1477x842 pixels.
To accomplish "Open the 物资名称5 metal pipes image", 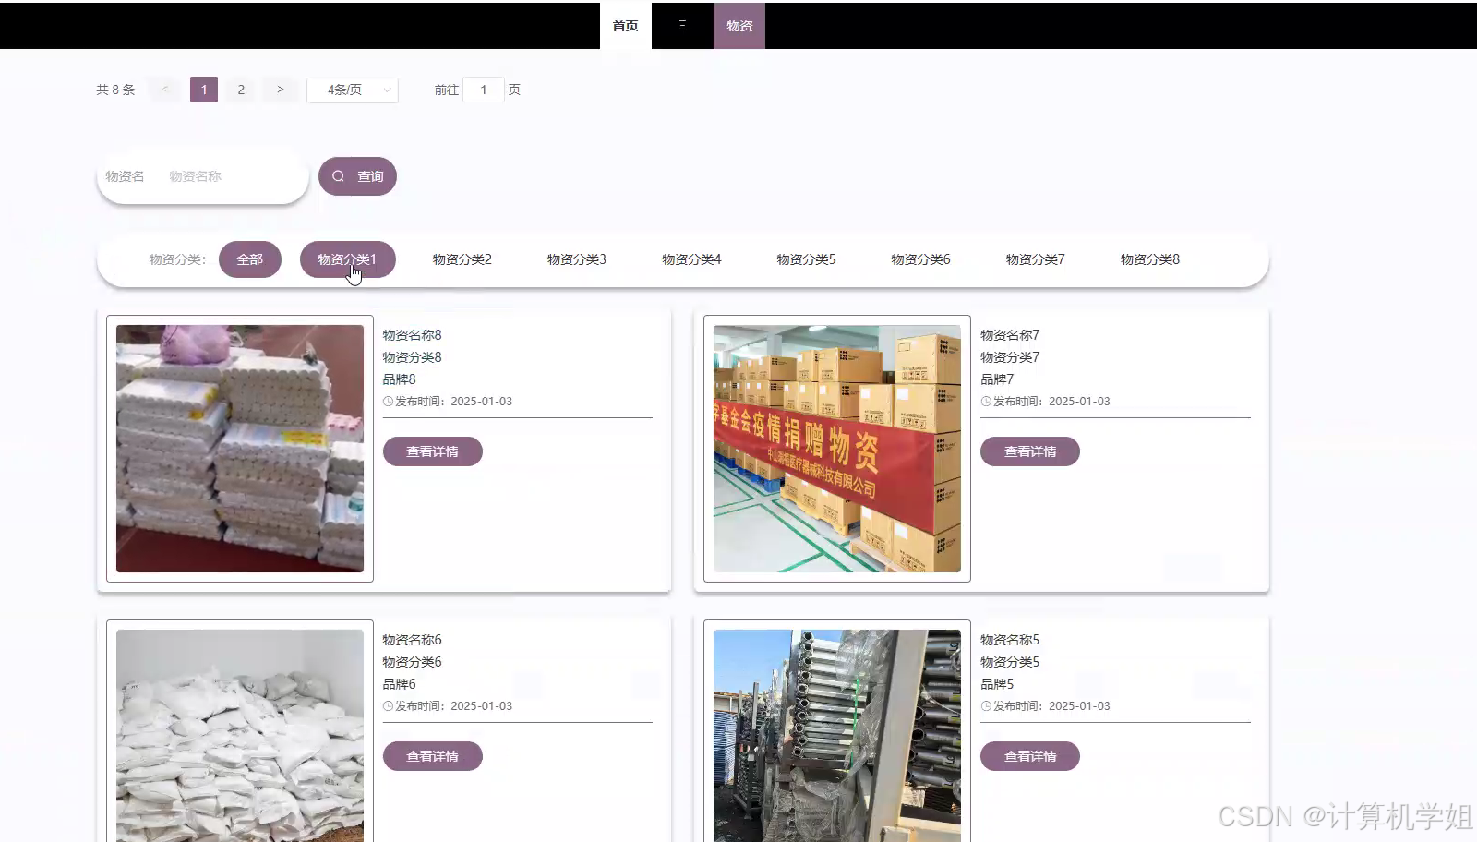I will point(837,736).
